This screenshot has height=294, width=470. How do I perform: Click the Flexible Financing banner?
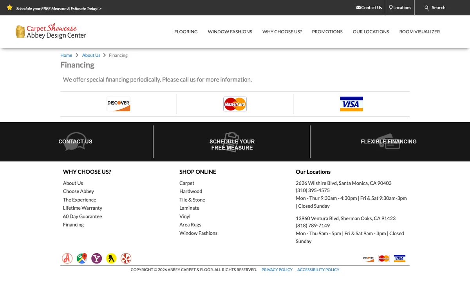pyautogui.click(x=389, y=142)
